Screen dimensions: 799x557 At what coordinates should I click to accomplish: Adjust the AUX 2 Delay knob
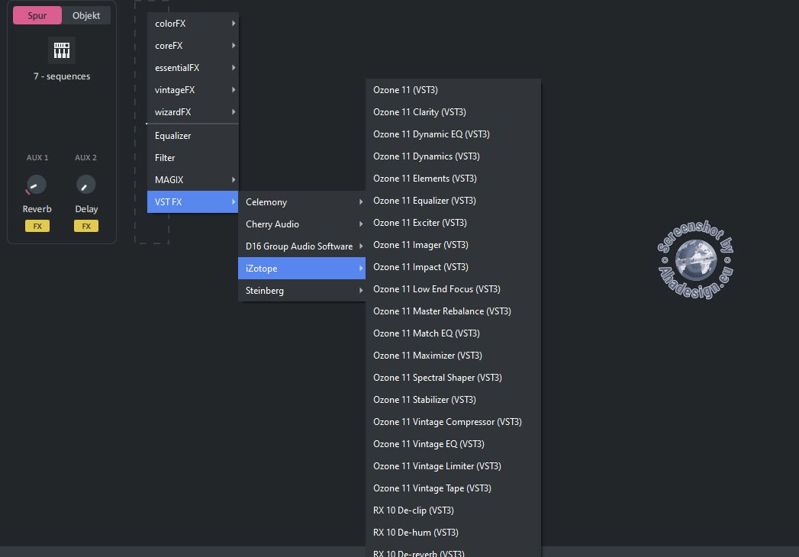(x=85, y=185)
